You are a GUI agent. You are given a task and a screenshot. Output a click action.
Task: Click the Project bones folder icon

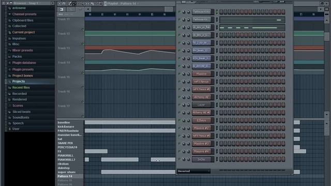click(9, 76)
